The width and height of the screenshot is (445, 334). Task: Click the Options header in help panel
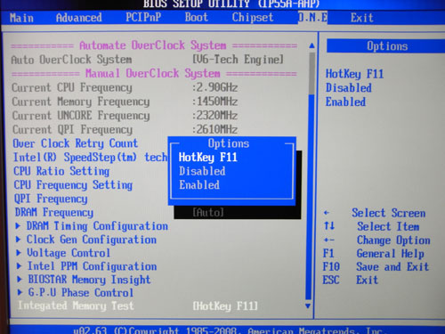(387, 46)
